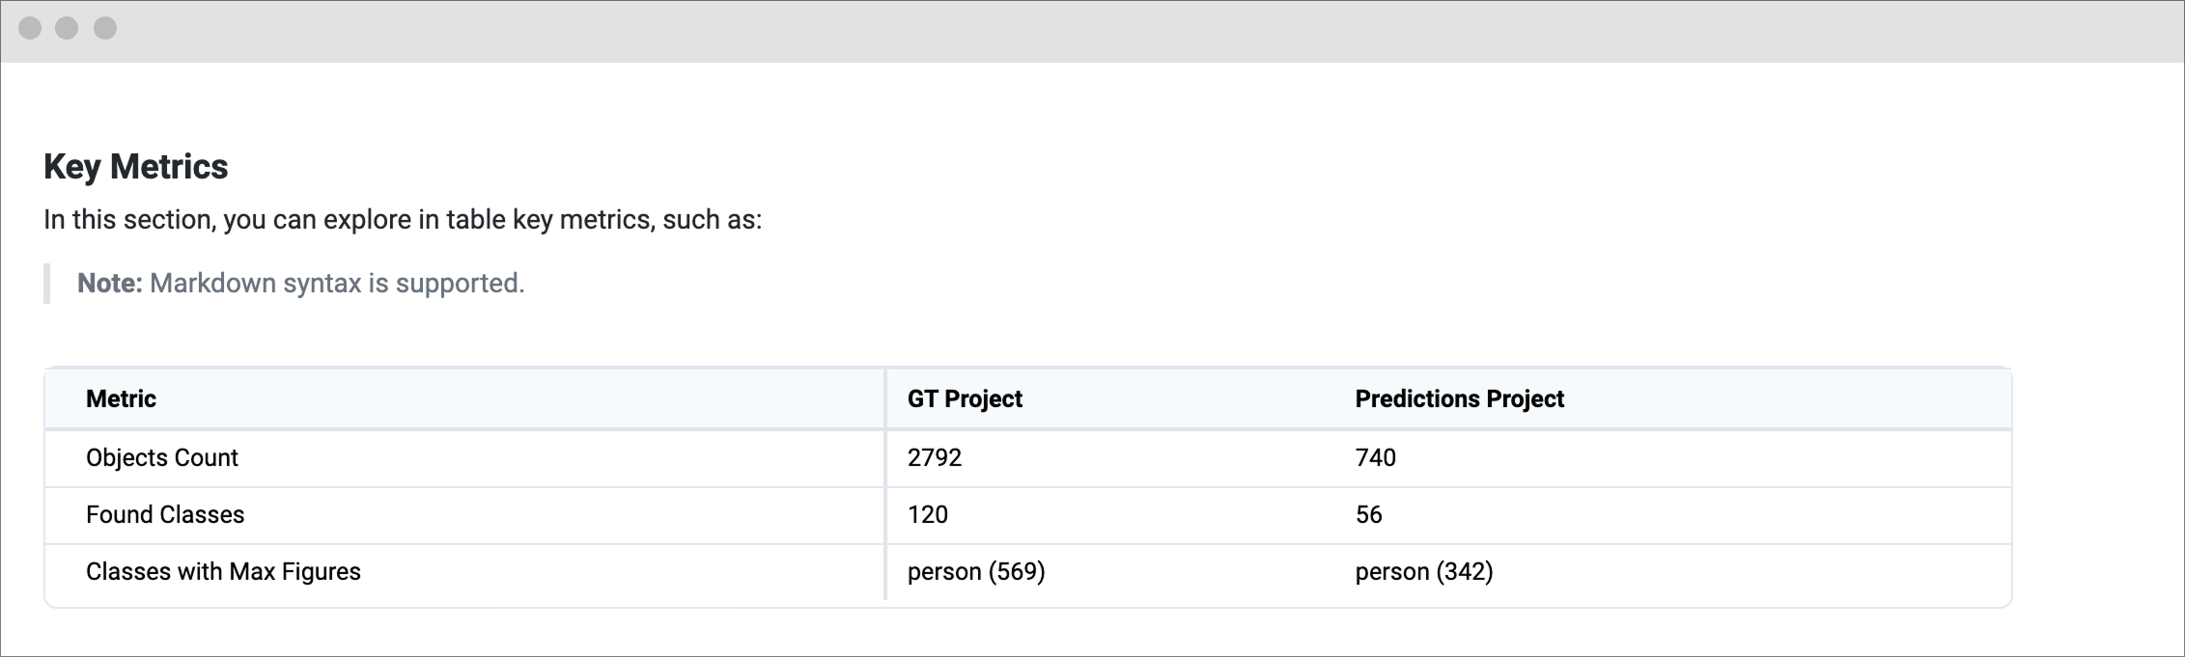Image resolution: width=2185 pixels, height=657 pixels.
Task: Click the section description sentence
Action: [x=403, y=219]
